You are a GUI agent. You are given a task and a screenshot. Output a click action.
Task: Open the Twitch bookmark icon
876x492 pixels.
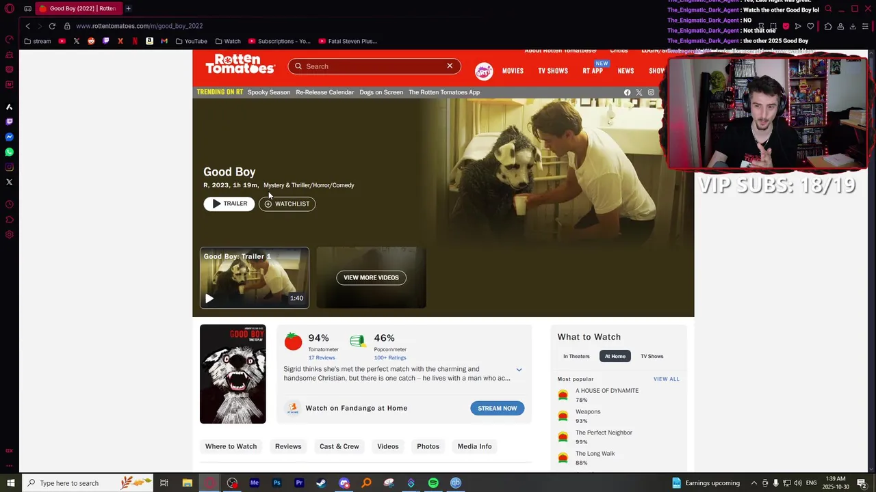105,41
